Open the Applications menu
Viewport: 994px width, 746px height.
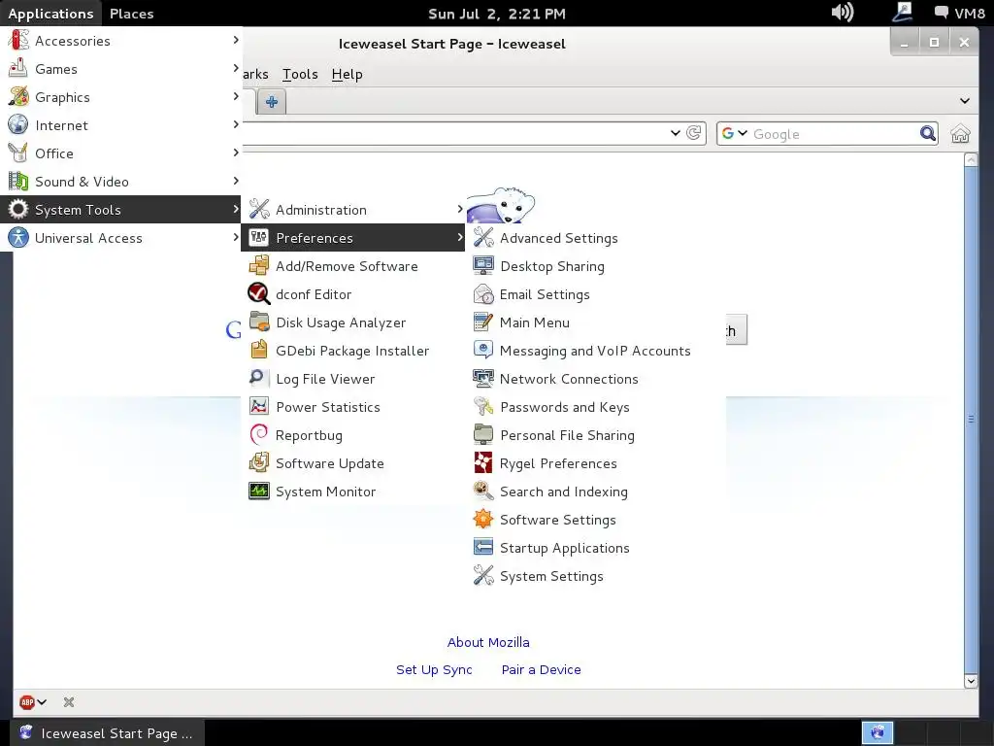click(x=50, y=14)
